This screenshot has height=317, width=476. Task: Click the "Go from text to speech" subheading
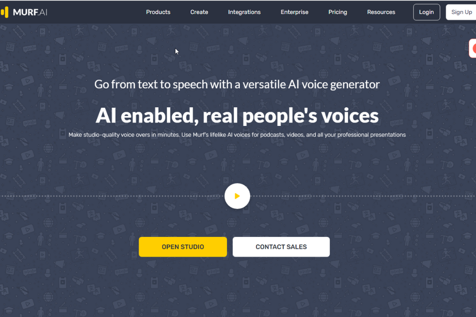pos(237,84)
